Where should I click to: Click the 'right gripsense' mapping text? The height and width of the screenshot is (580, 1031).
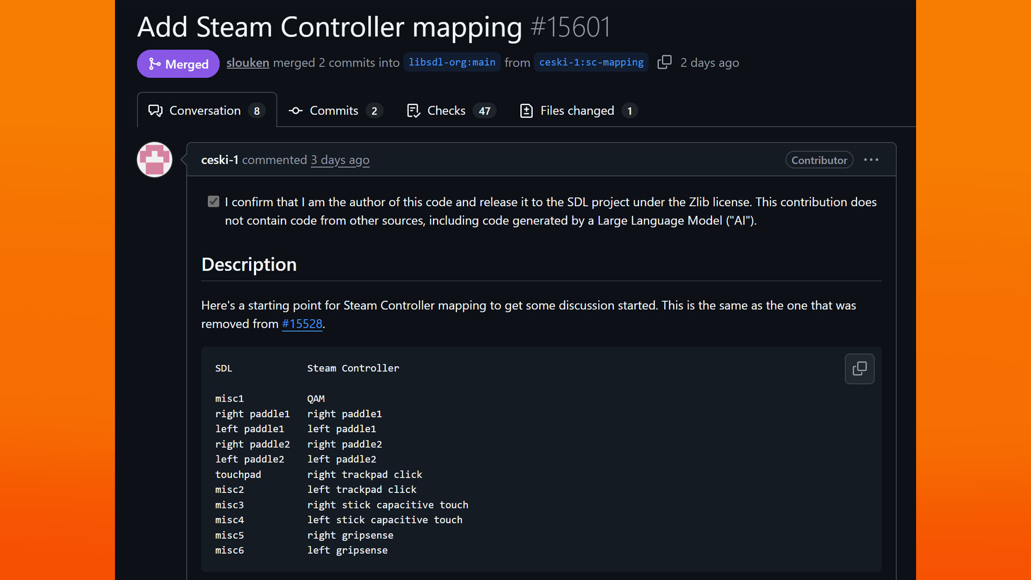click(350, 535)
